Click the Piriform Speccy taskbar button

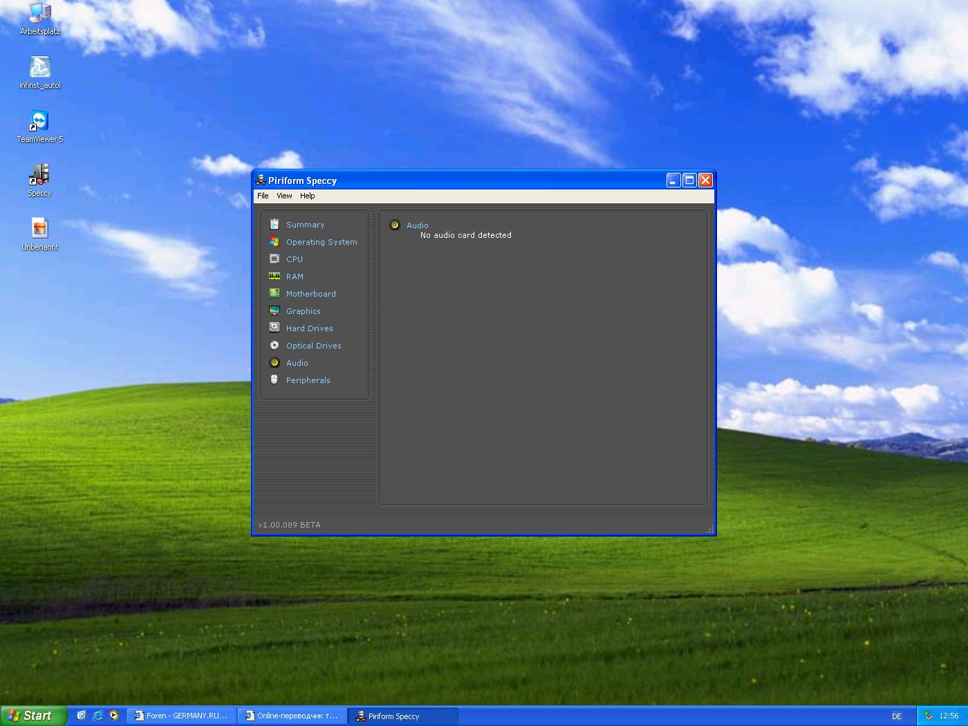coord(403,716)
